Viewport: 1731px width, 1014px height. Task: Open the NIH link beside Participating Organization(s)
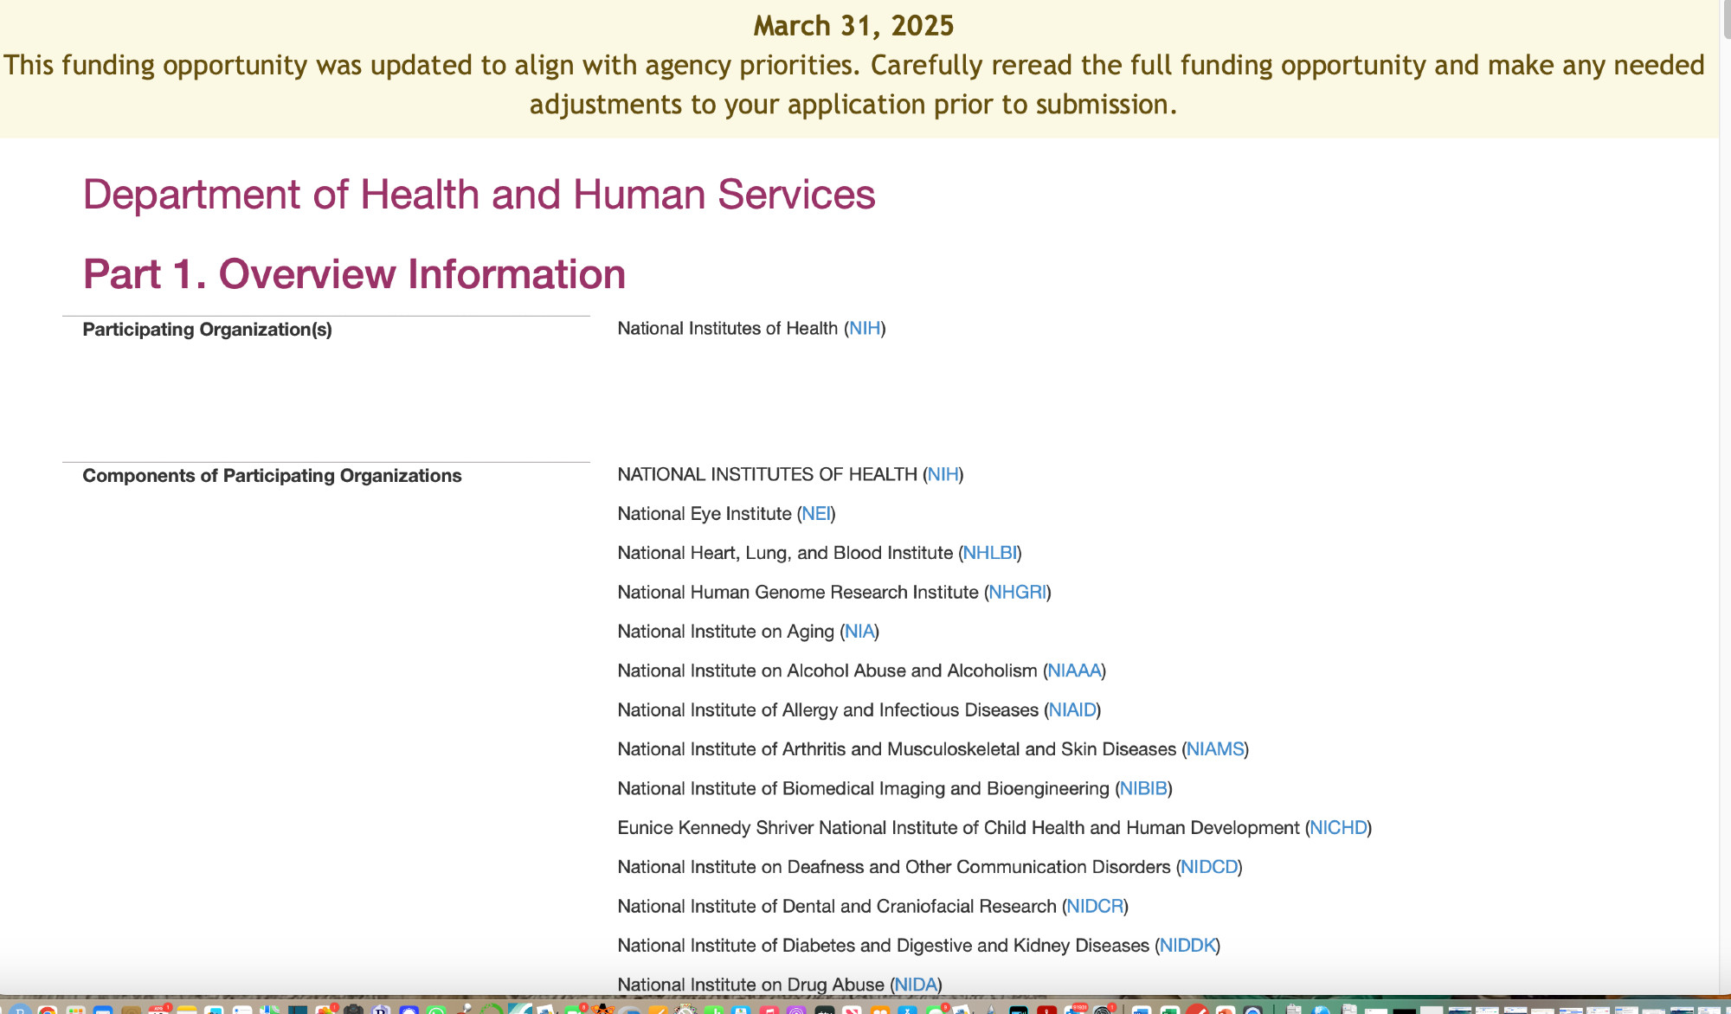click(x=865, y=329)
